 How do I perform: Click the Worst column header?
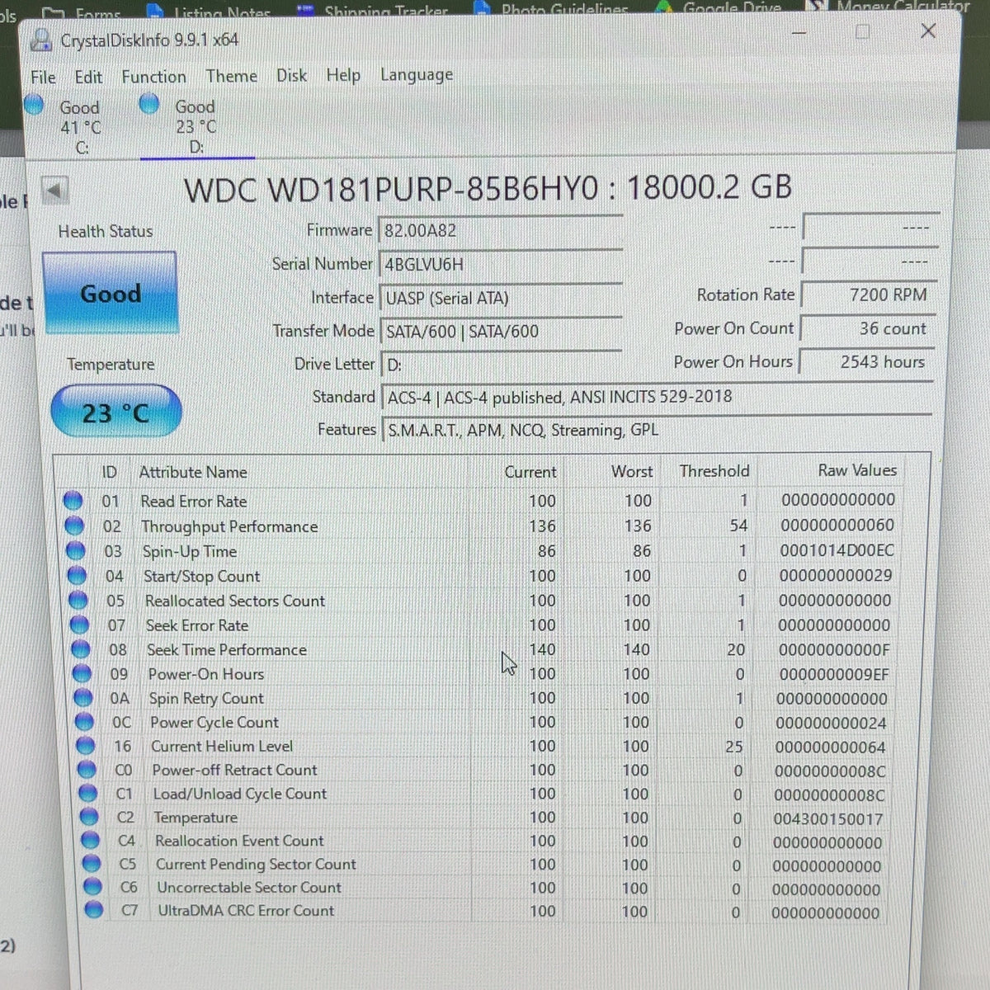[632, 471]
